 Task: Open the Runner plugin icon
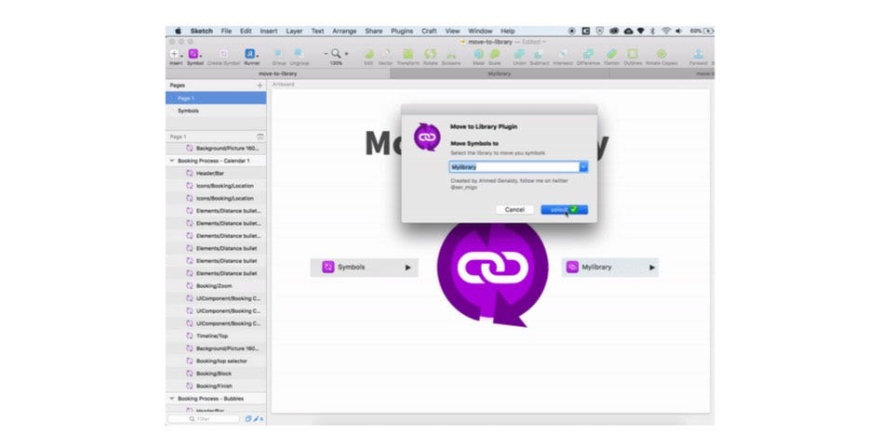(x=250, y=54)
